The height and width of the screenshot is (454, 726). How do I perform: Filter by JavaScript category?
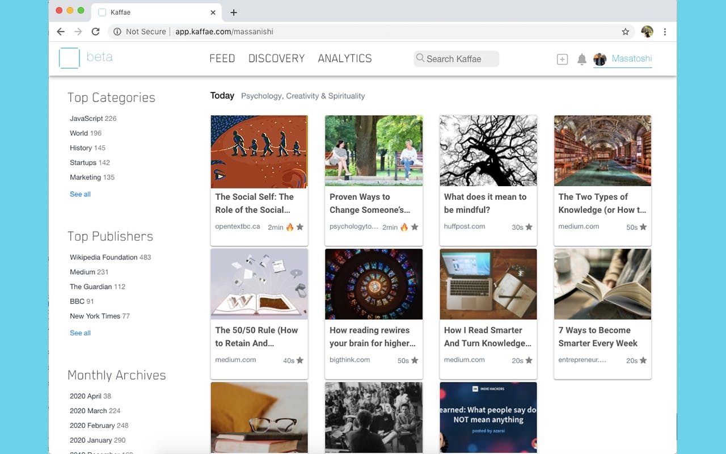[x=93, y=119]
